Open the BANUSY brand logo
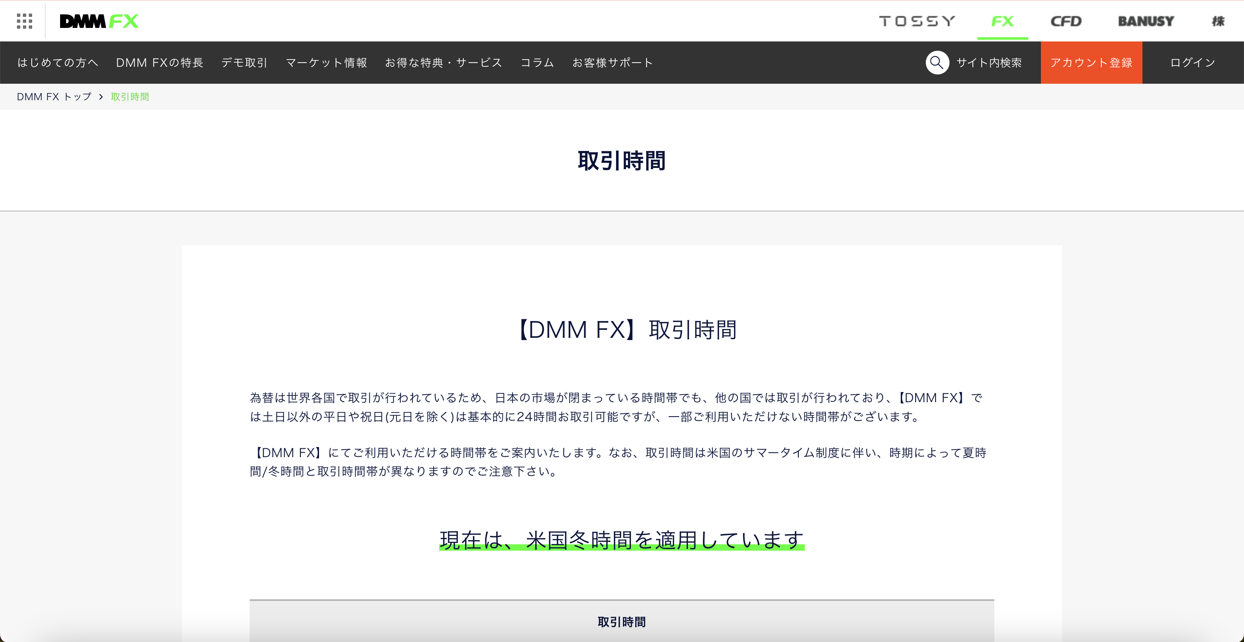1244x642 pixels. coord(1145,21)
